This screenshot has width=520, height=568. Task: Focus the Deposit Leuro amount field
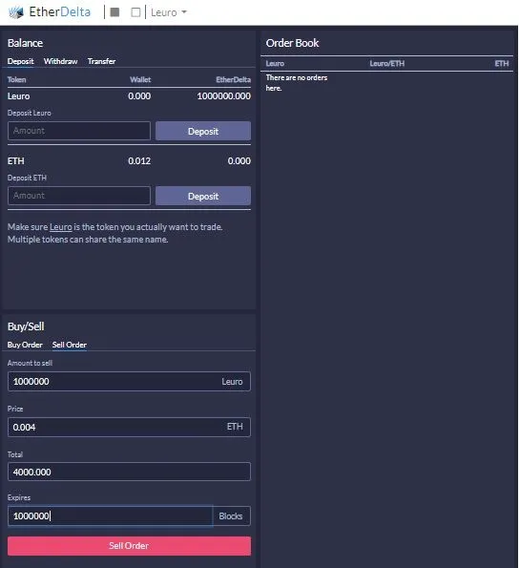pyautogui.click(x=79, y=131)
